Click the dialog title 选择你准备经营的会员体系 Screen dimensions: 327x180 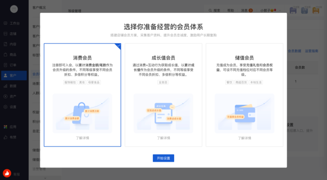163,27
